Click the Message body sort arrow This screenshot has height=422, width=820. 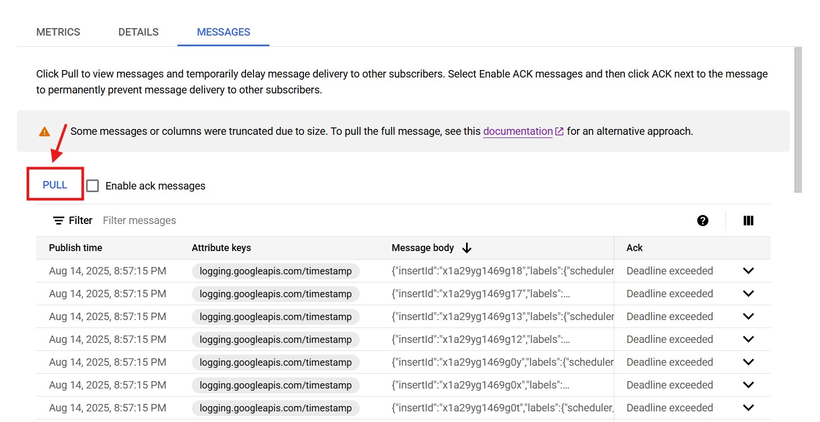[467, 248]
